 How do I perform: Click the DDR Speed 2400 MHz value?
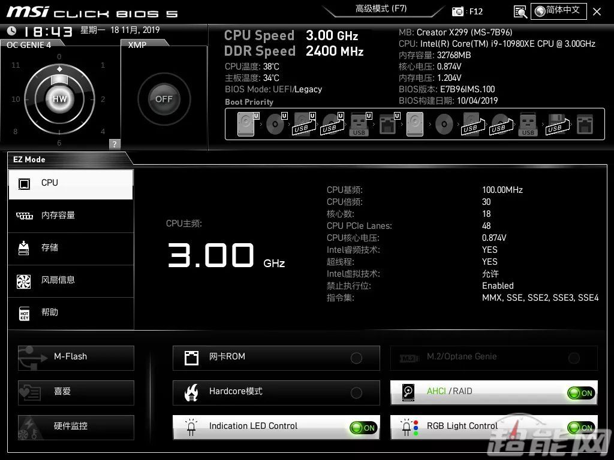click(x=335, y=52)
